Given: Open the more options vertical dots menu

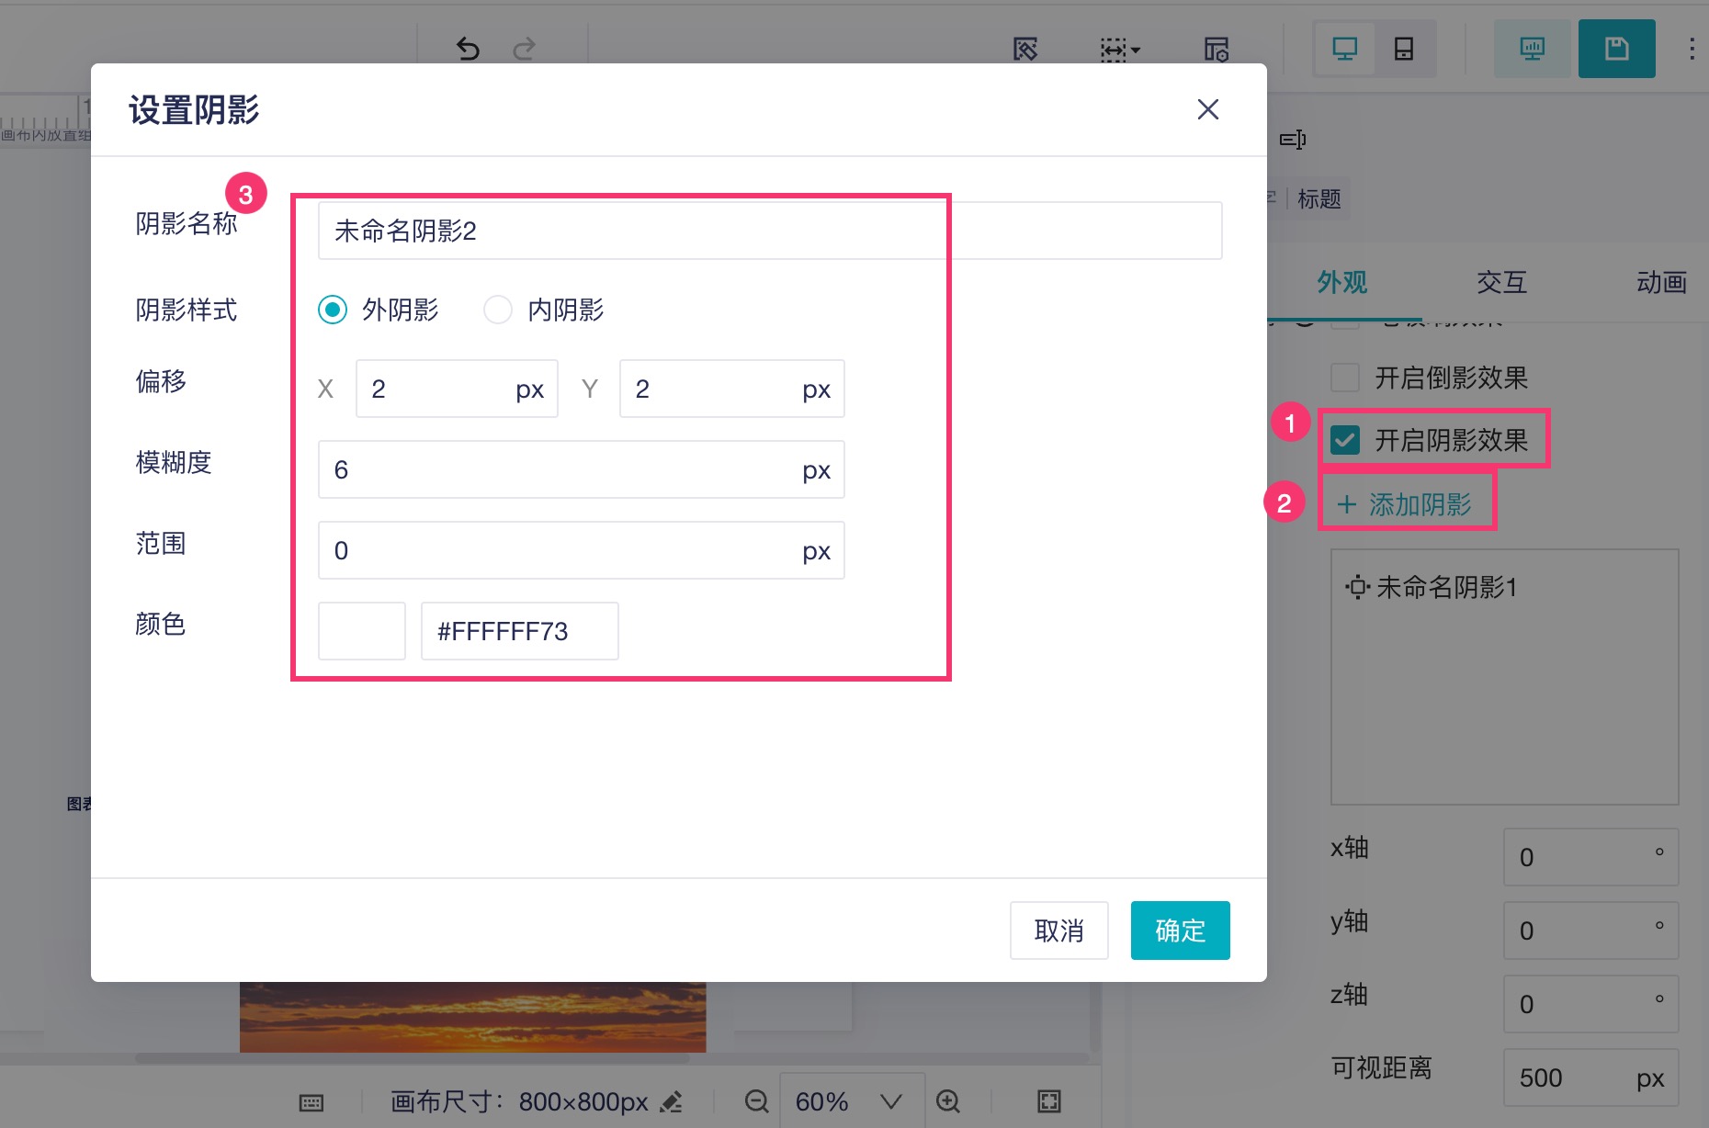Looking at the screenshot, I should pyautogui.click(x=1692, y=49).
